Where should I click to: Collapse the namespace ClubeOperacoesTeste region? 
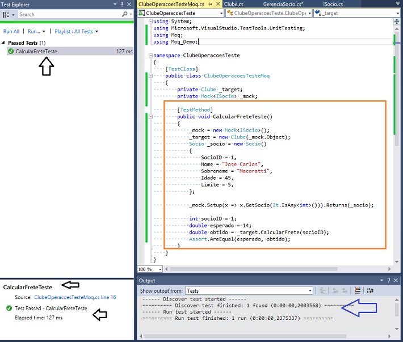pyautogui.click(x=150, y=55)
